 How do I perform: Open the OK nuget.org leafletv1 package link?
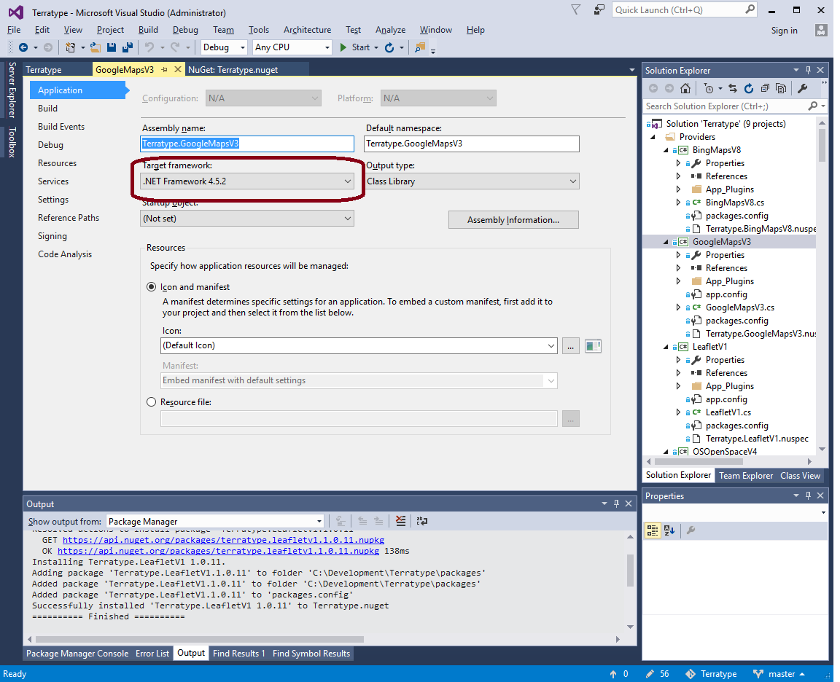coord(218,551)
